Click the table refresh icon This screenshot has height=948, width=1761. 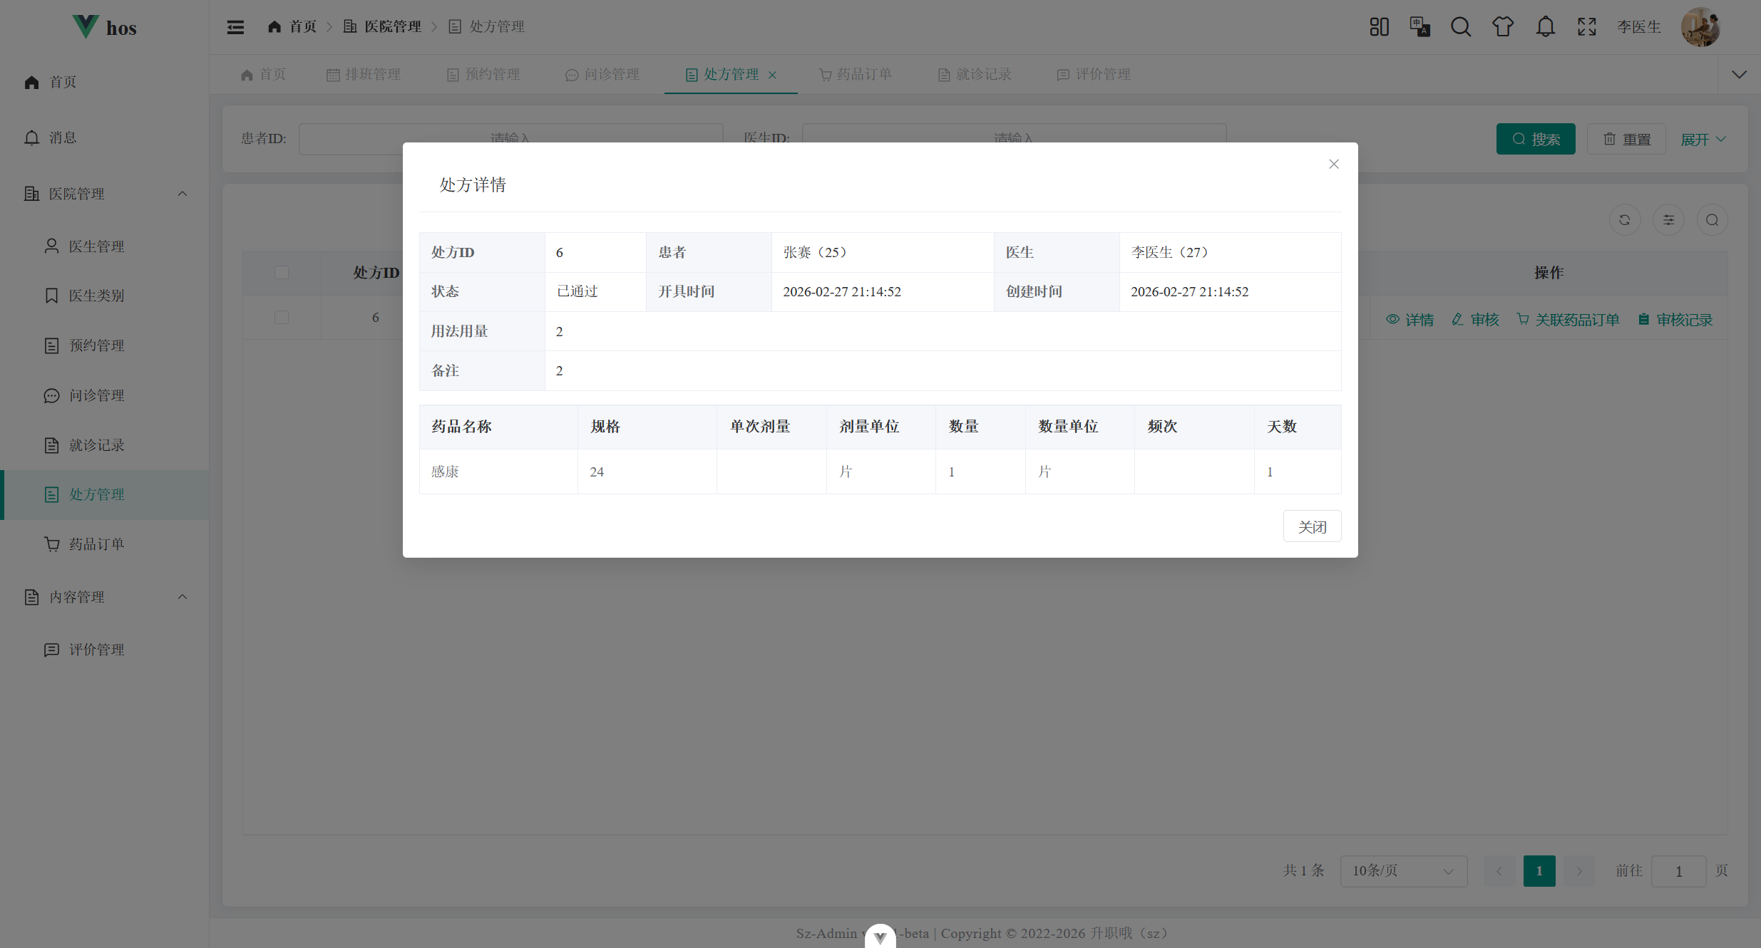[x=1625, y=220]
